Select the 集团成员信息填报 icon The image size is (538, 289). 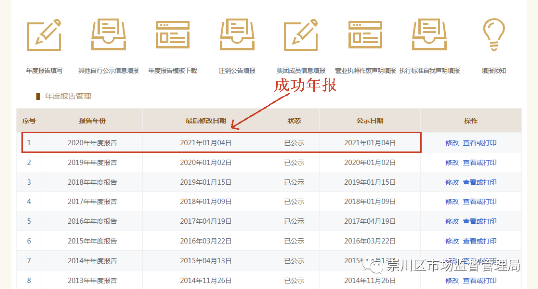point(301,35)
